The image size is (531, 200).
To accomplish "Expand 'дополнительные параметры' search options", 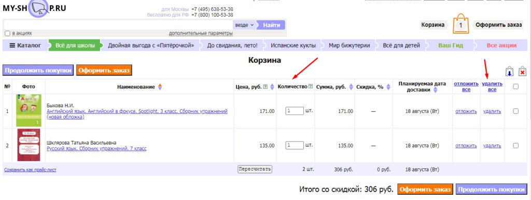I will click(x=201, y=33).
